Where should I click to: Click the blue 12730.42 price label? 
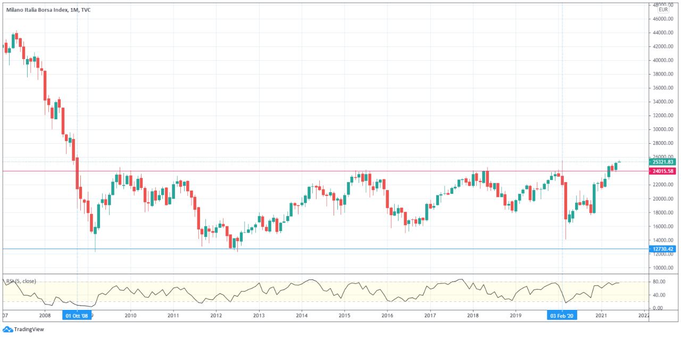coord(663,249)
